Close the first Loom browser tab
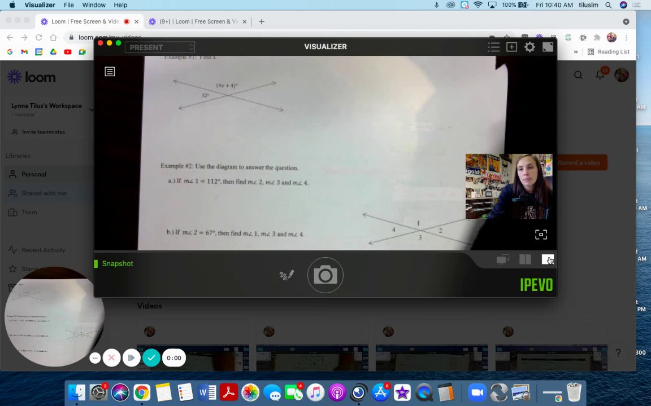 pos(137,21)
